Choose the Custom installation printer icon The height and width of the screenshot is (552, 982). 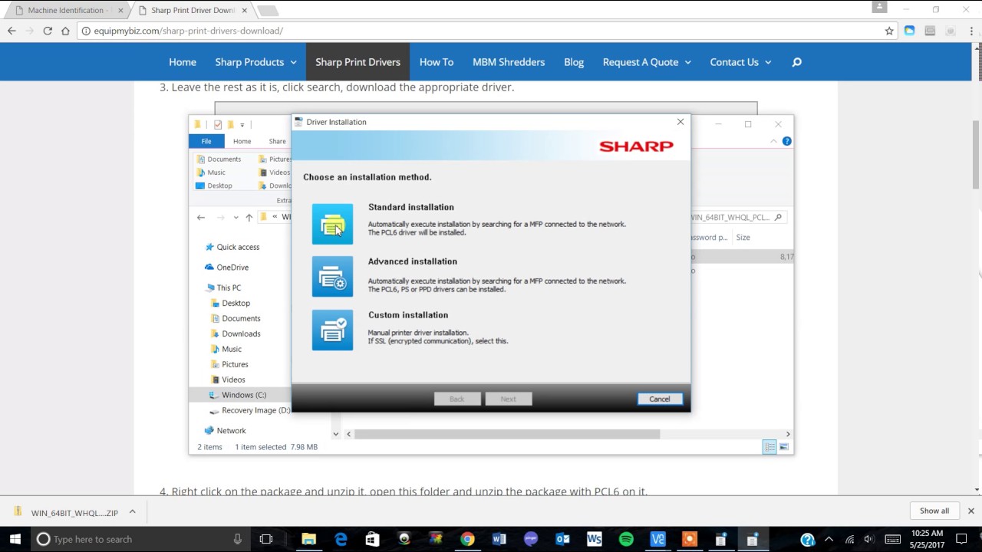coord(332,330)
